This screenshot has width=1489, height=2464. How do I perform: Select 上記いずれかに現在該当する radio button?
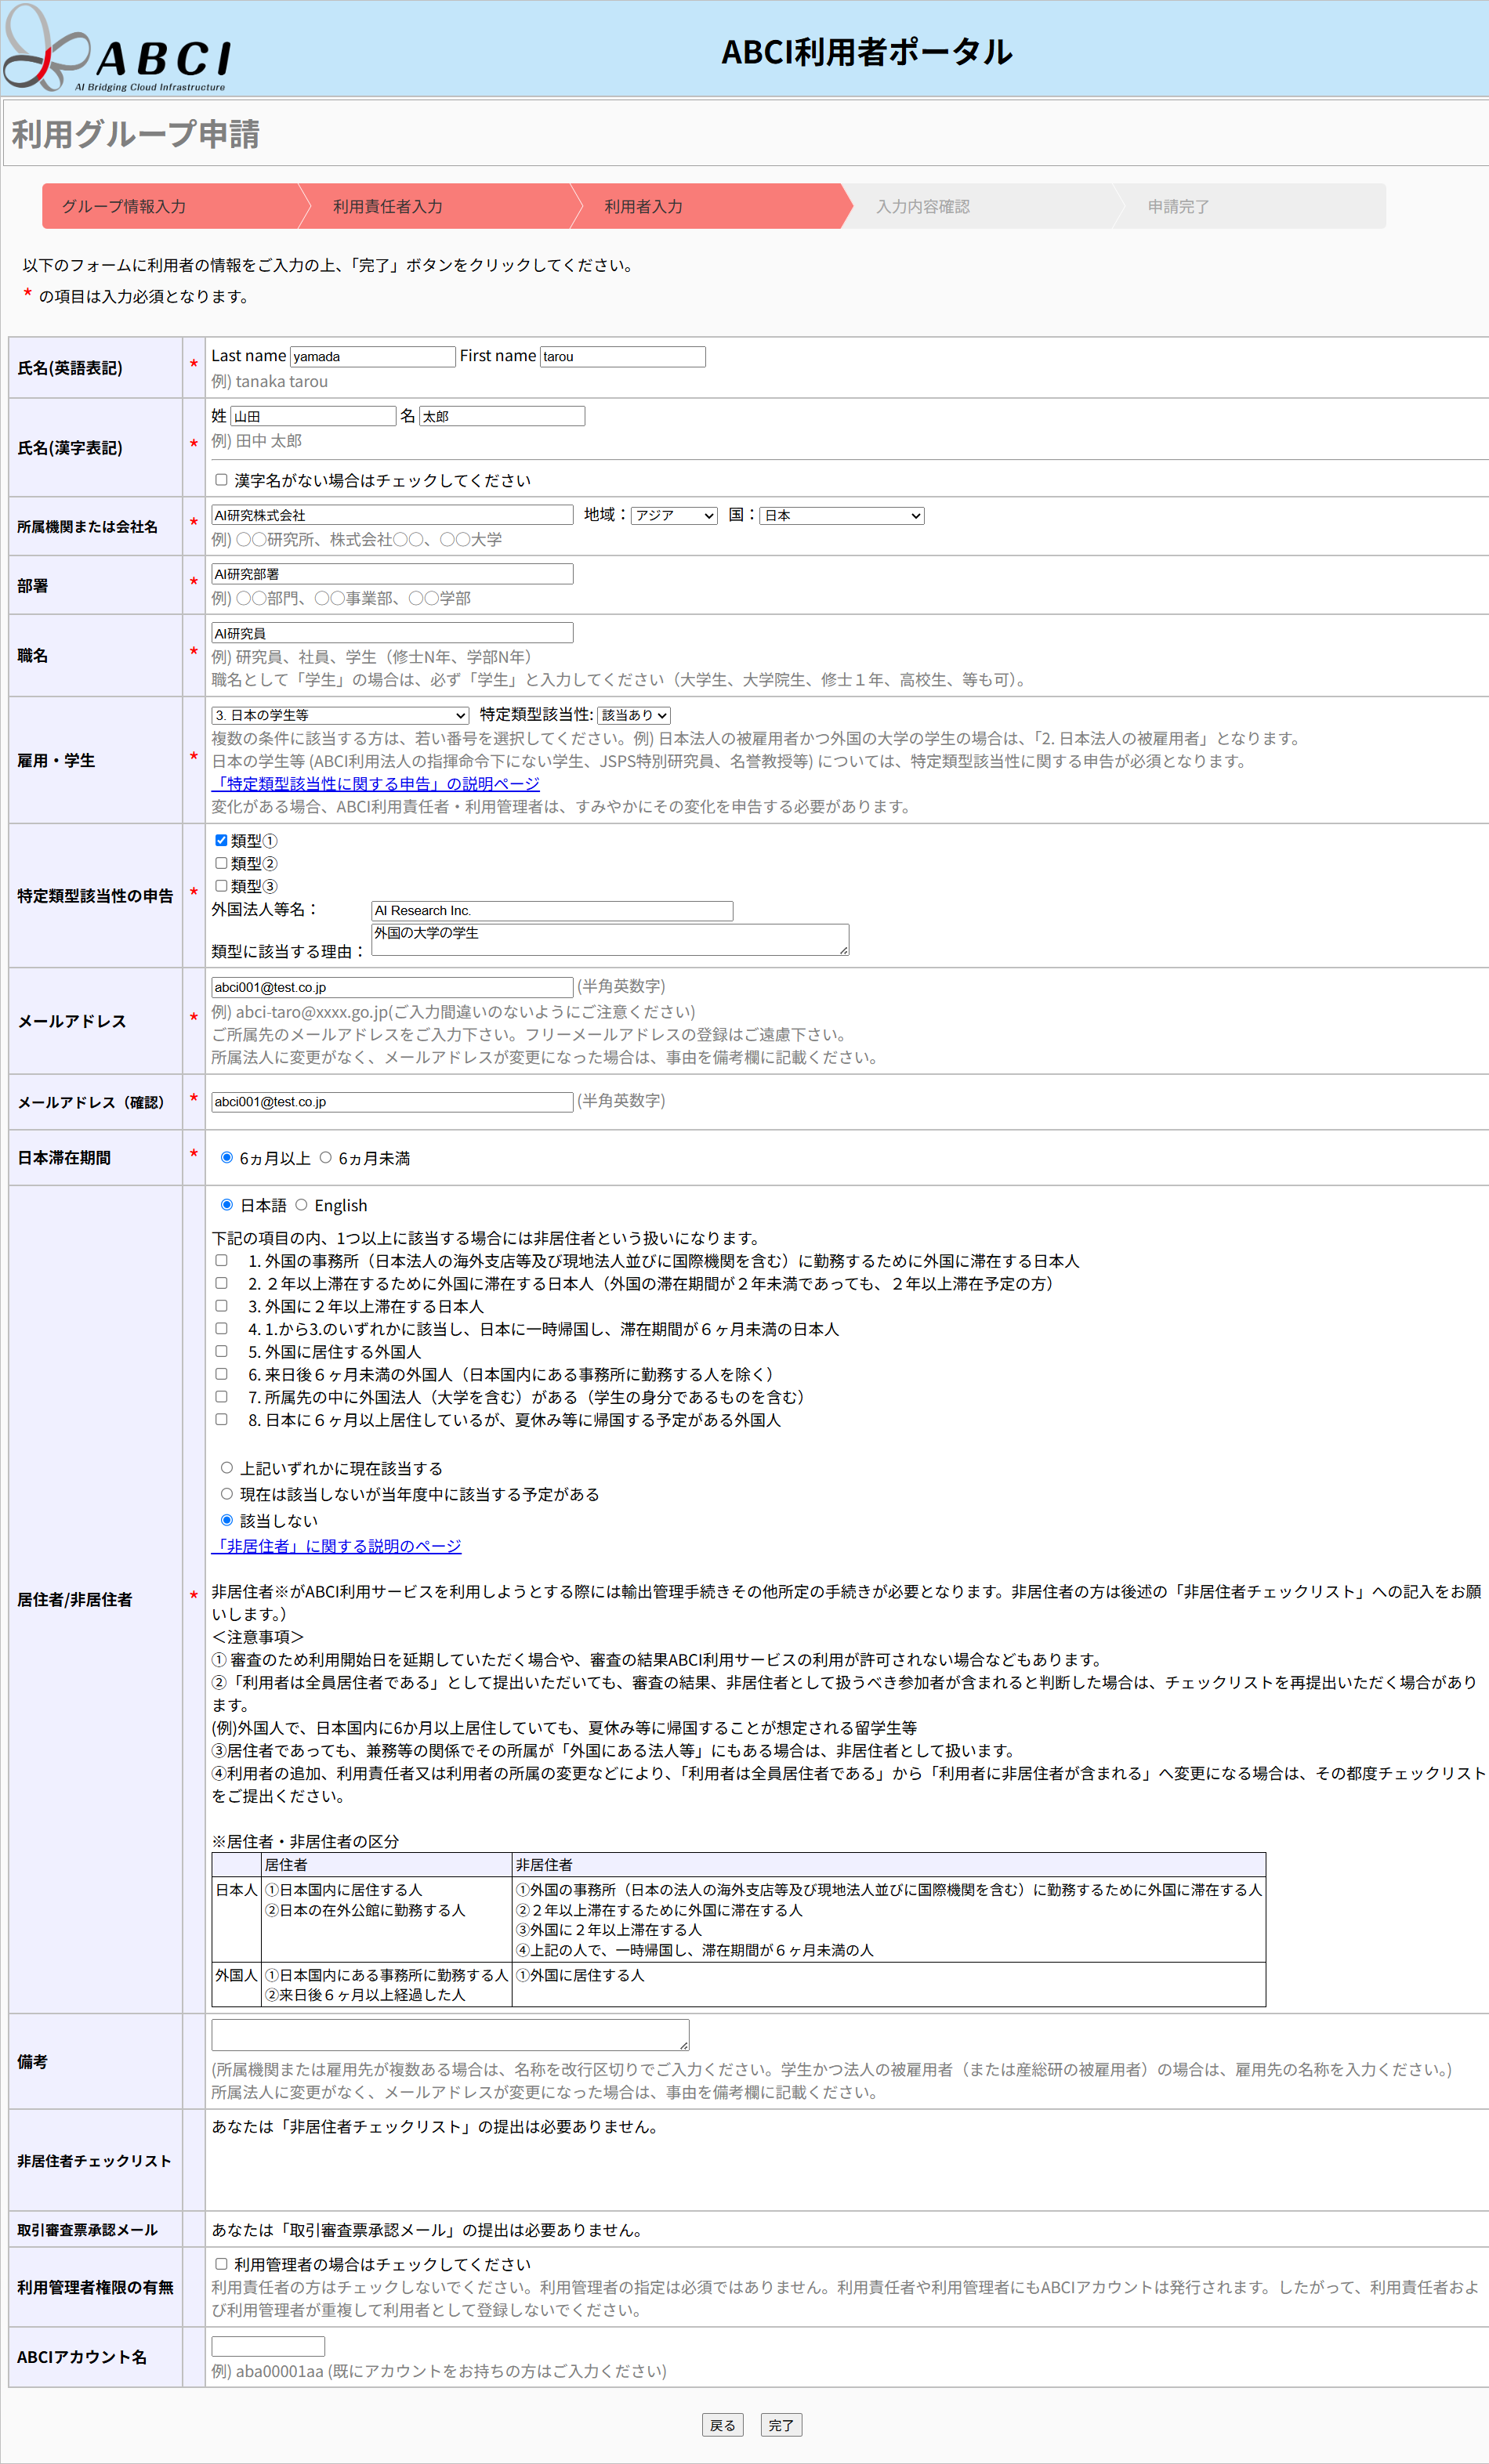click(x=227, y=1468)
